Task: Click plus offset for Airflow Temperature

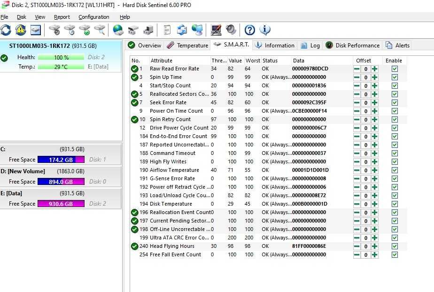Action: click(x=374, y=170)
